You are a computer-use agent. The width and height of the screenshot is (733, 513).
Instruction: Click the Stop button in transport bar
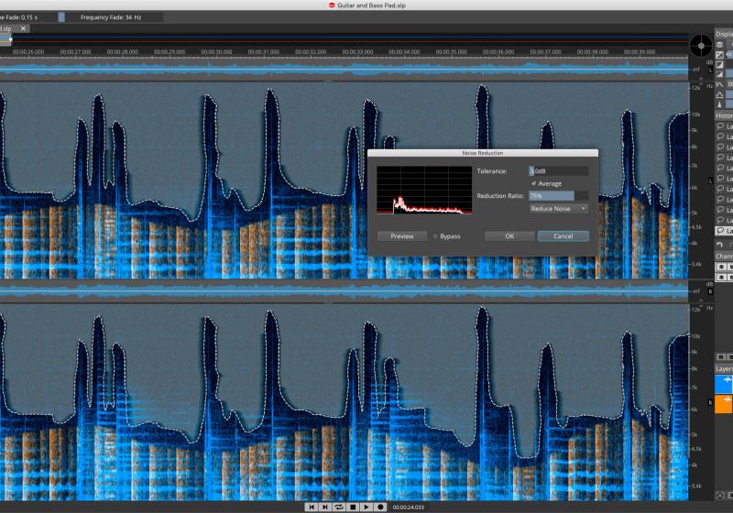coord(352,507)
